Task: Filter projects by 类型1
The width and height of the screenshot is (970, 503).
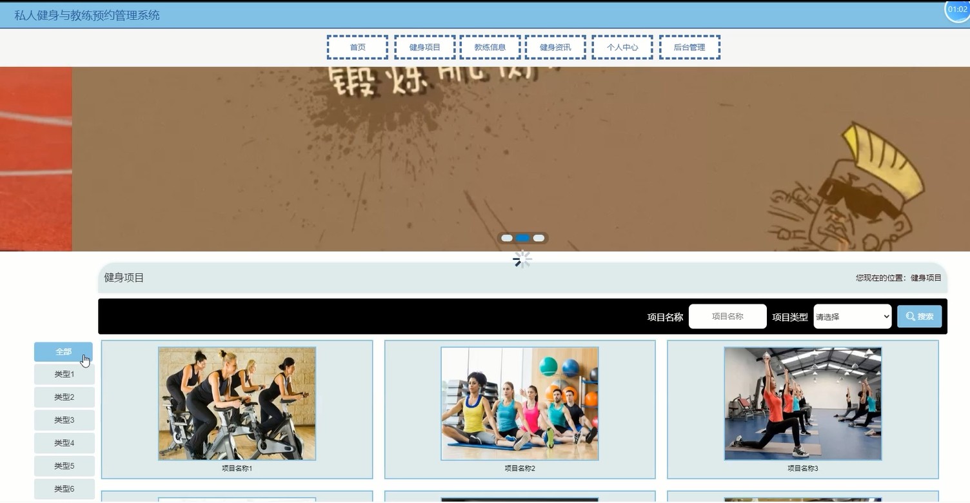Action: (x=64, y=375)
